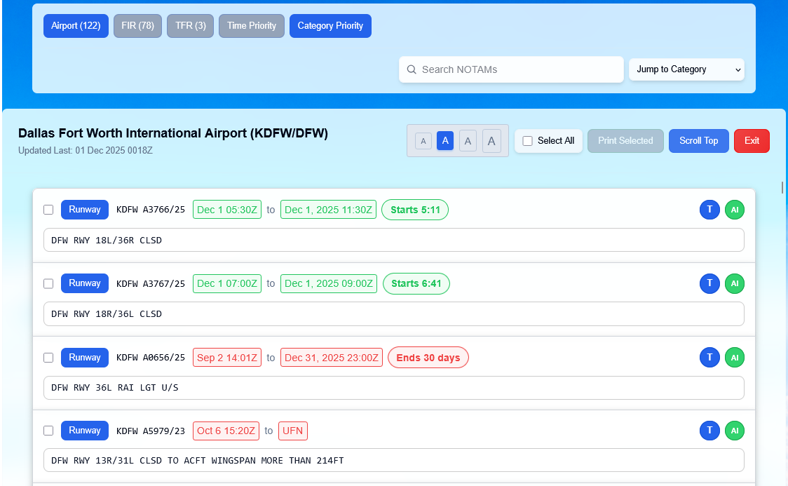The height and width of the screenshot is (486, 788).
Task: Tick the checkbox for NOTAM A3767/25
Action: [x=48, y=283]
